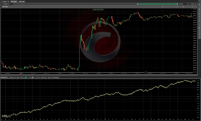Open the third tab in the top row
201x121 pixels.
coord(22,2)
